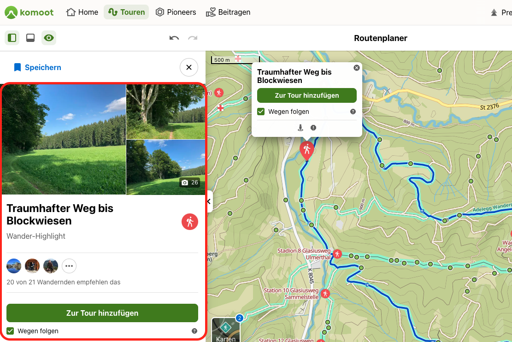The width and height of the screenshot is (512, 342).
Task: Click the greyed-out redo arrow
Action: pos(193,39)
